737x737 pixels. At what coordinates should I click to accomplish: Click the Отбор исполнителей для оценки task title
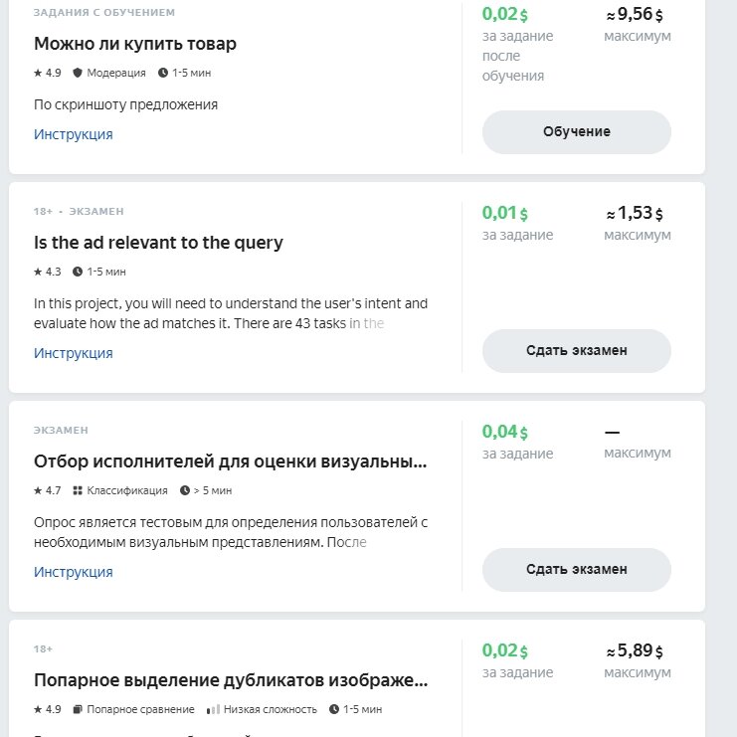coord(231,461)
